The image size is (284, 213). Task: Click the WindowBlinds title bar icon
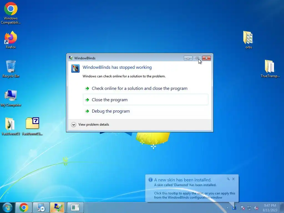(71, 58)
